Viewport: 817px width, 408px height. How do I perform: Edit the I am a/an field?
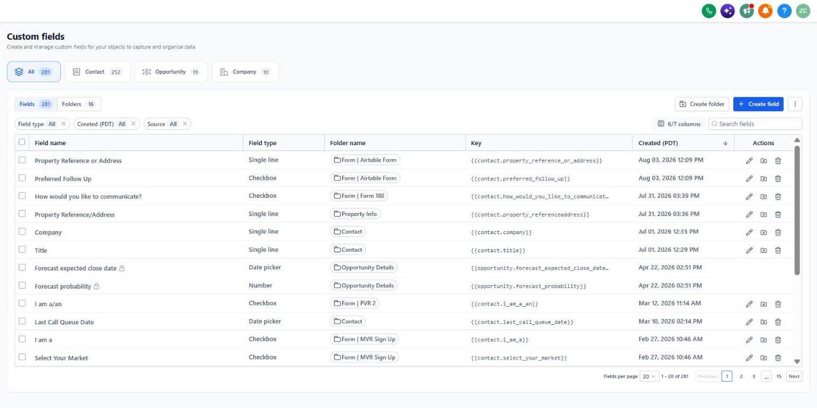pyautogui.click(x=749, y=304)
